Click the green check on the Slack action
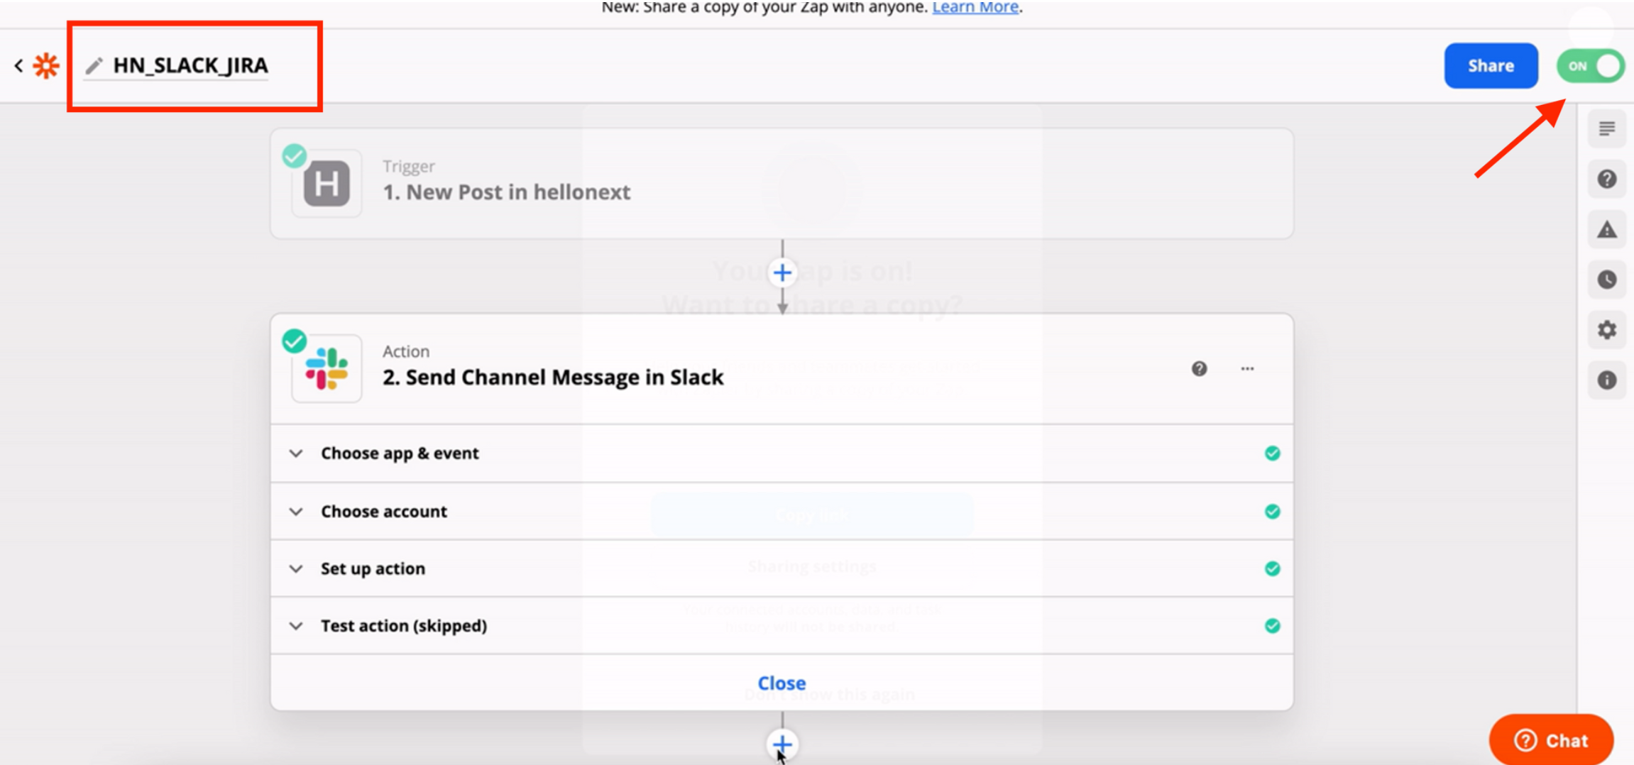Viewport: 1634px width, 765px height. (294, 341)
